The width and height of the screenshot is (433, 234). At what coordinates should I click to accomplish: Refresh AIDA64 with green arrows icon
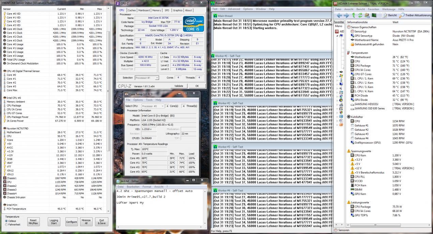pos(360,15)
